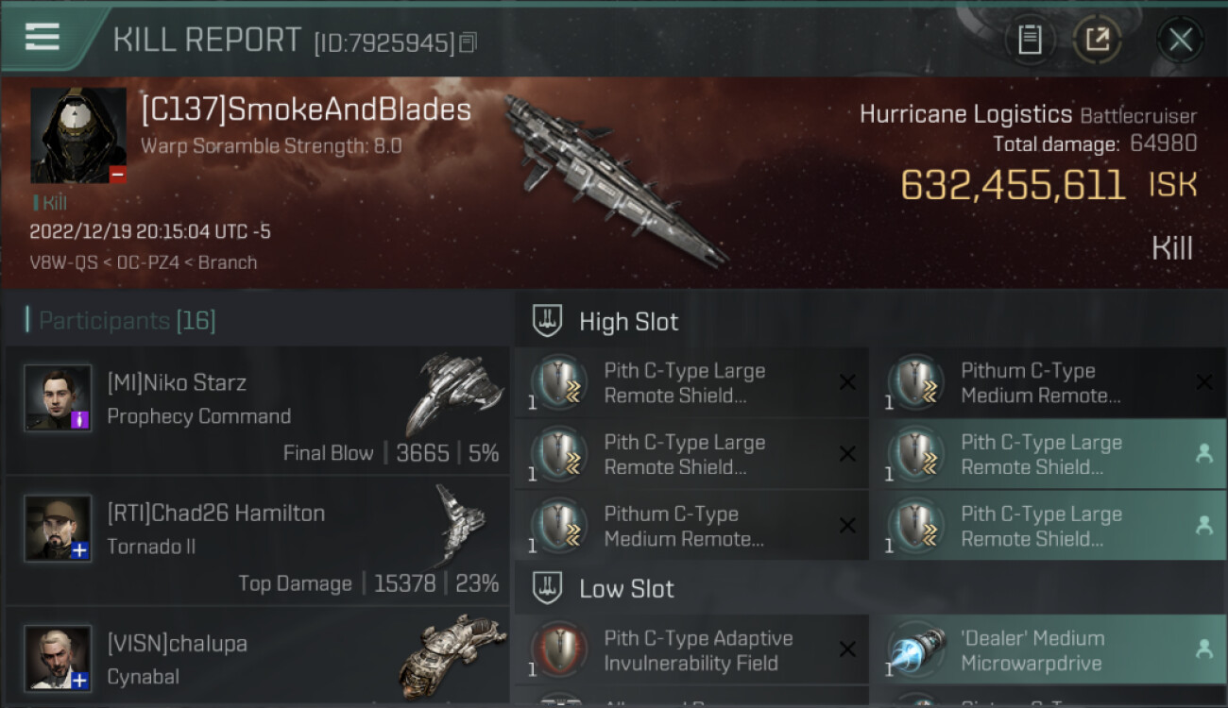Select the Hurricane Logistics ship image
Screen dimensions: 1228x708
tap(614, 179)
